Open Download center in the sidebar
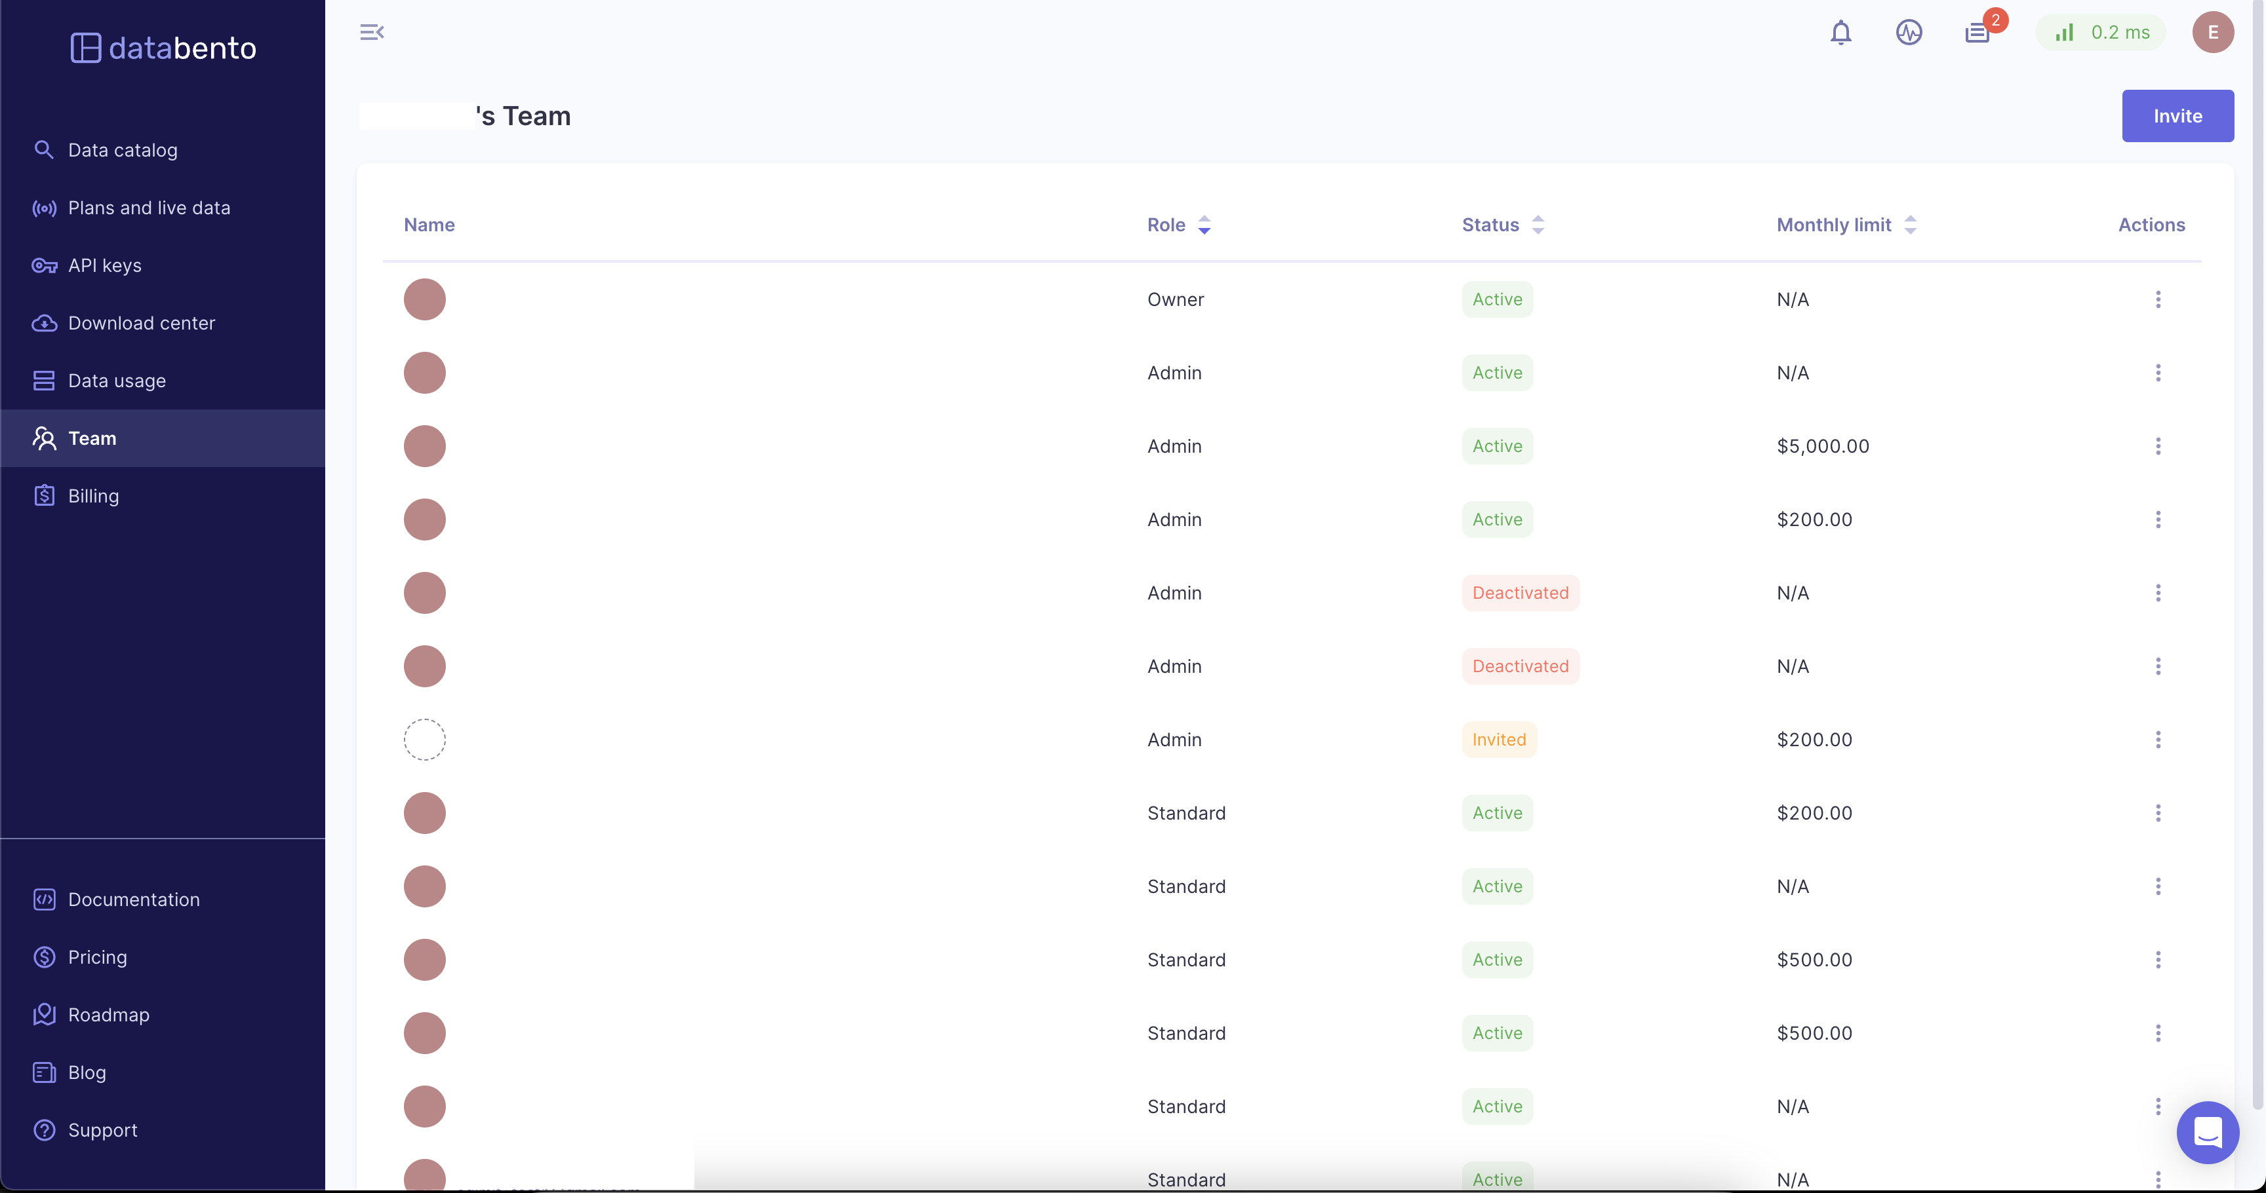The image size is (2266, 1193). pos(141,324)
